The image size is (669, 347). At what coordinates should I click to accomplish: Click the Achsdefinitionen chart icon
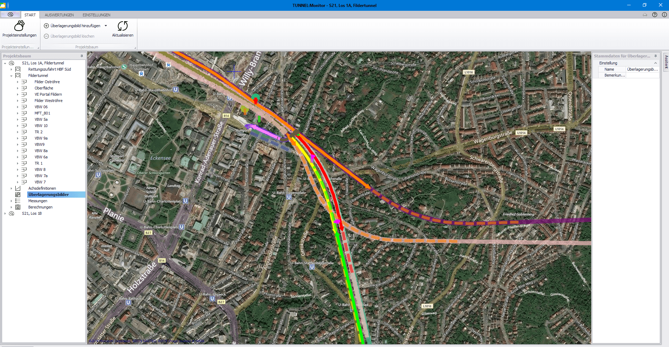[x=18, y=188]
